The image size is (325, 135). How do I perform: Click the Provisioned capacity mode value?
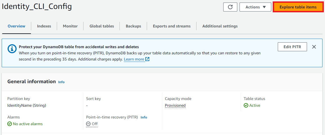coord(175,106)
